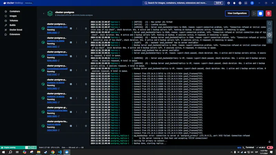Open more actions for the 5435:5432 container
This screenshot has width=276, height=155.
[77, 98]
